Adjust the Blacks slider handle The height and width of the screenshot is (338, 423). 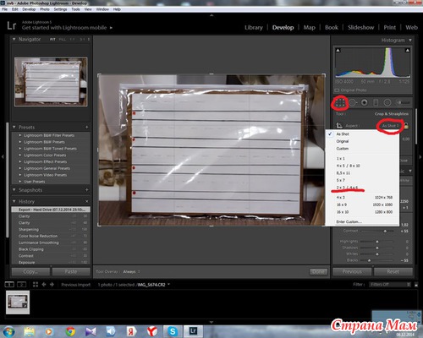(x=369, y=260)
